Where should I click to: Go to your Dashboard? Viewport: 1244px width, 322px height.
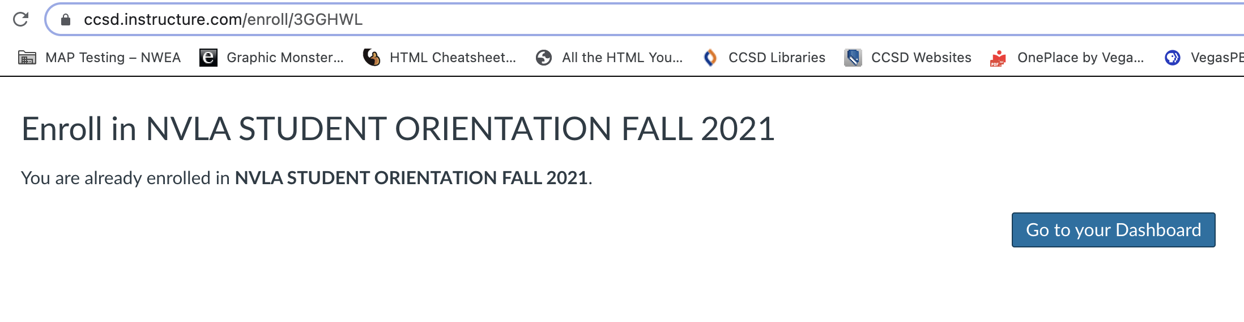coord(1114,230)
